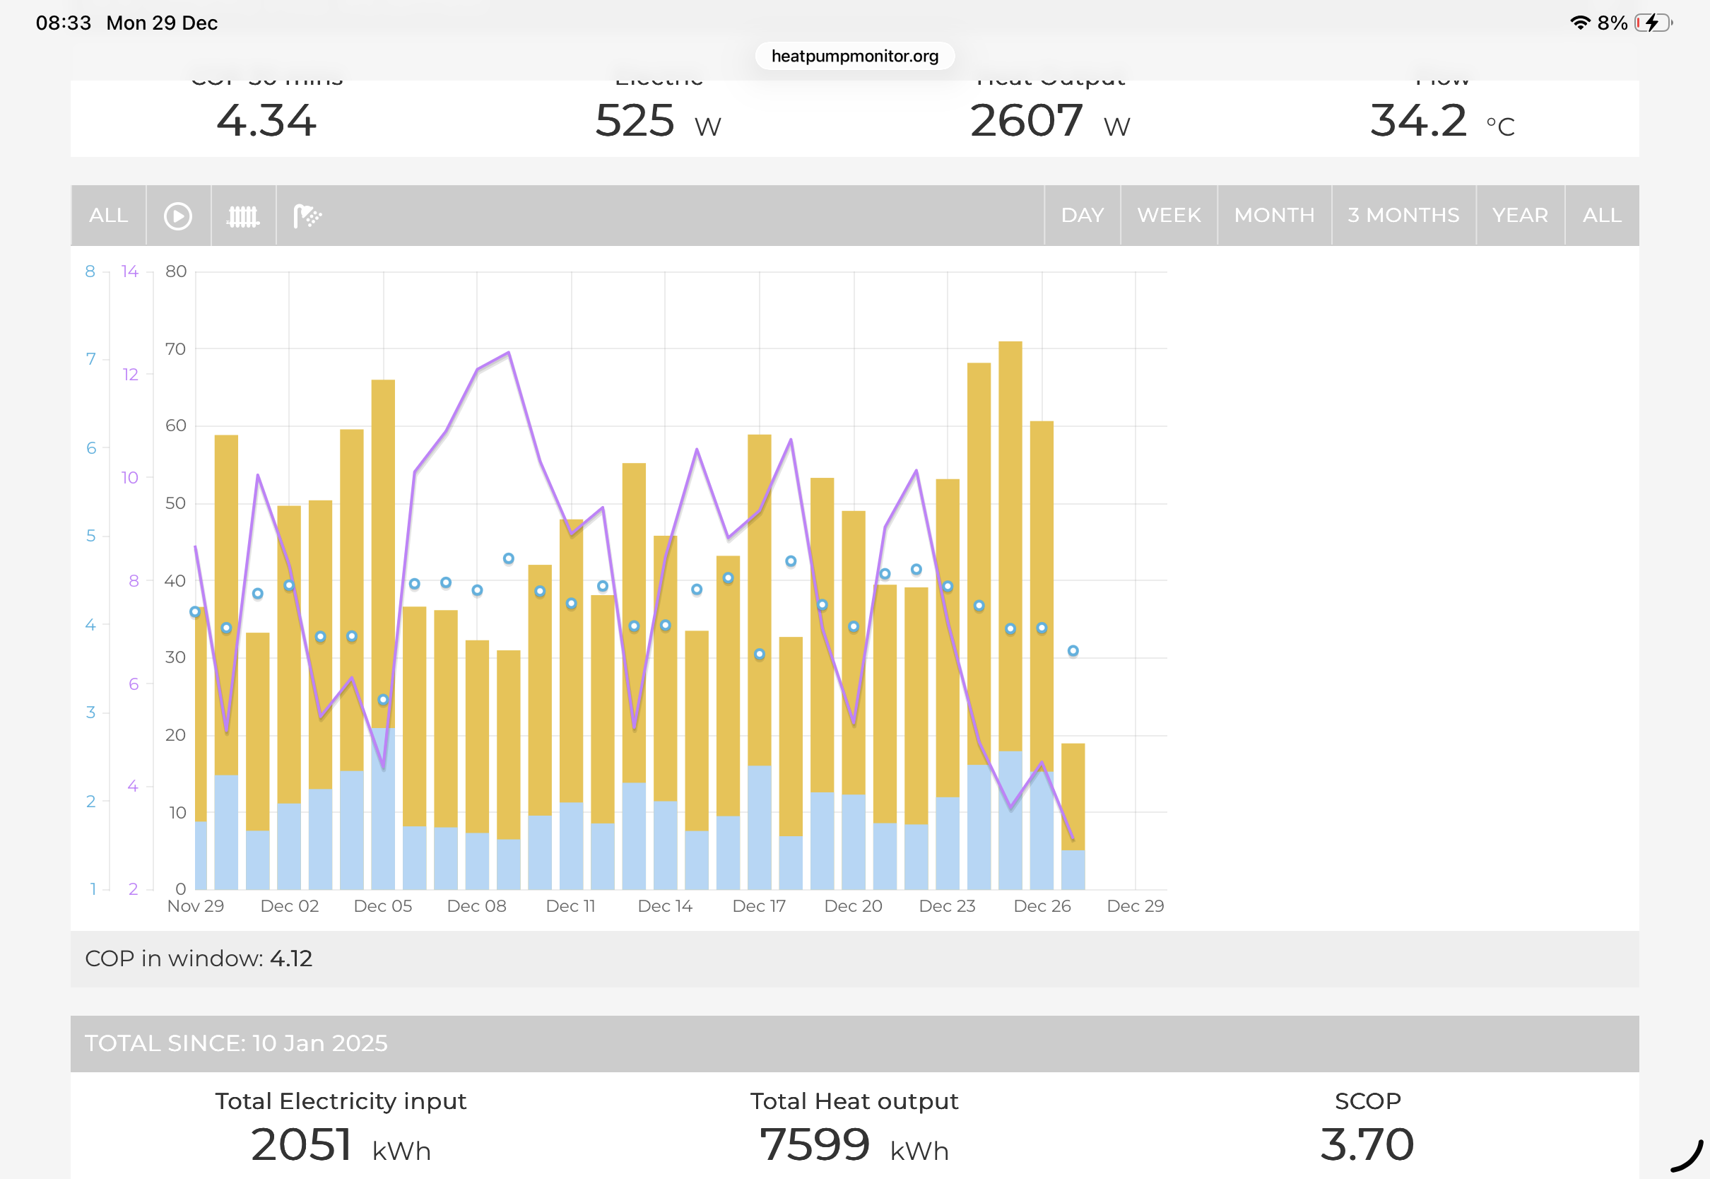Tap the Wi-Fi status icon

coord(1579,23)
